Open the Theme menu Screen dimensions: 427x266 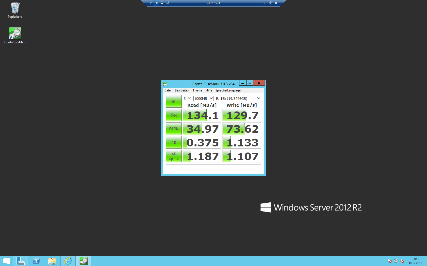pyautogui.click(x=197, y=90)
